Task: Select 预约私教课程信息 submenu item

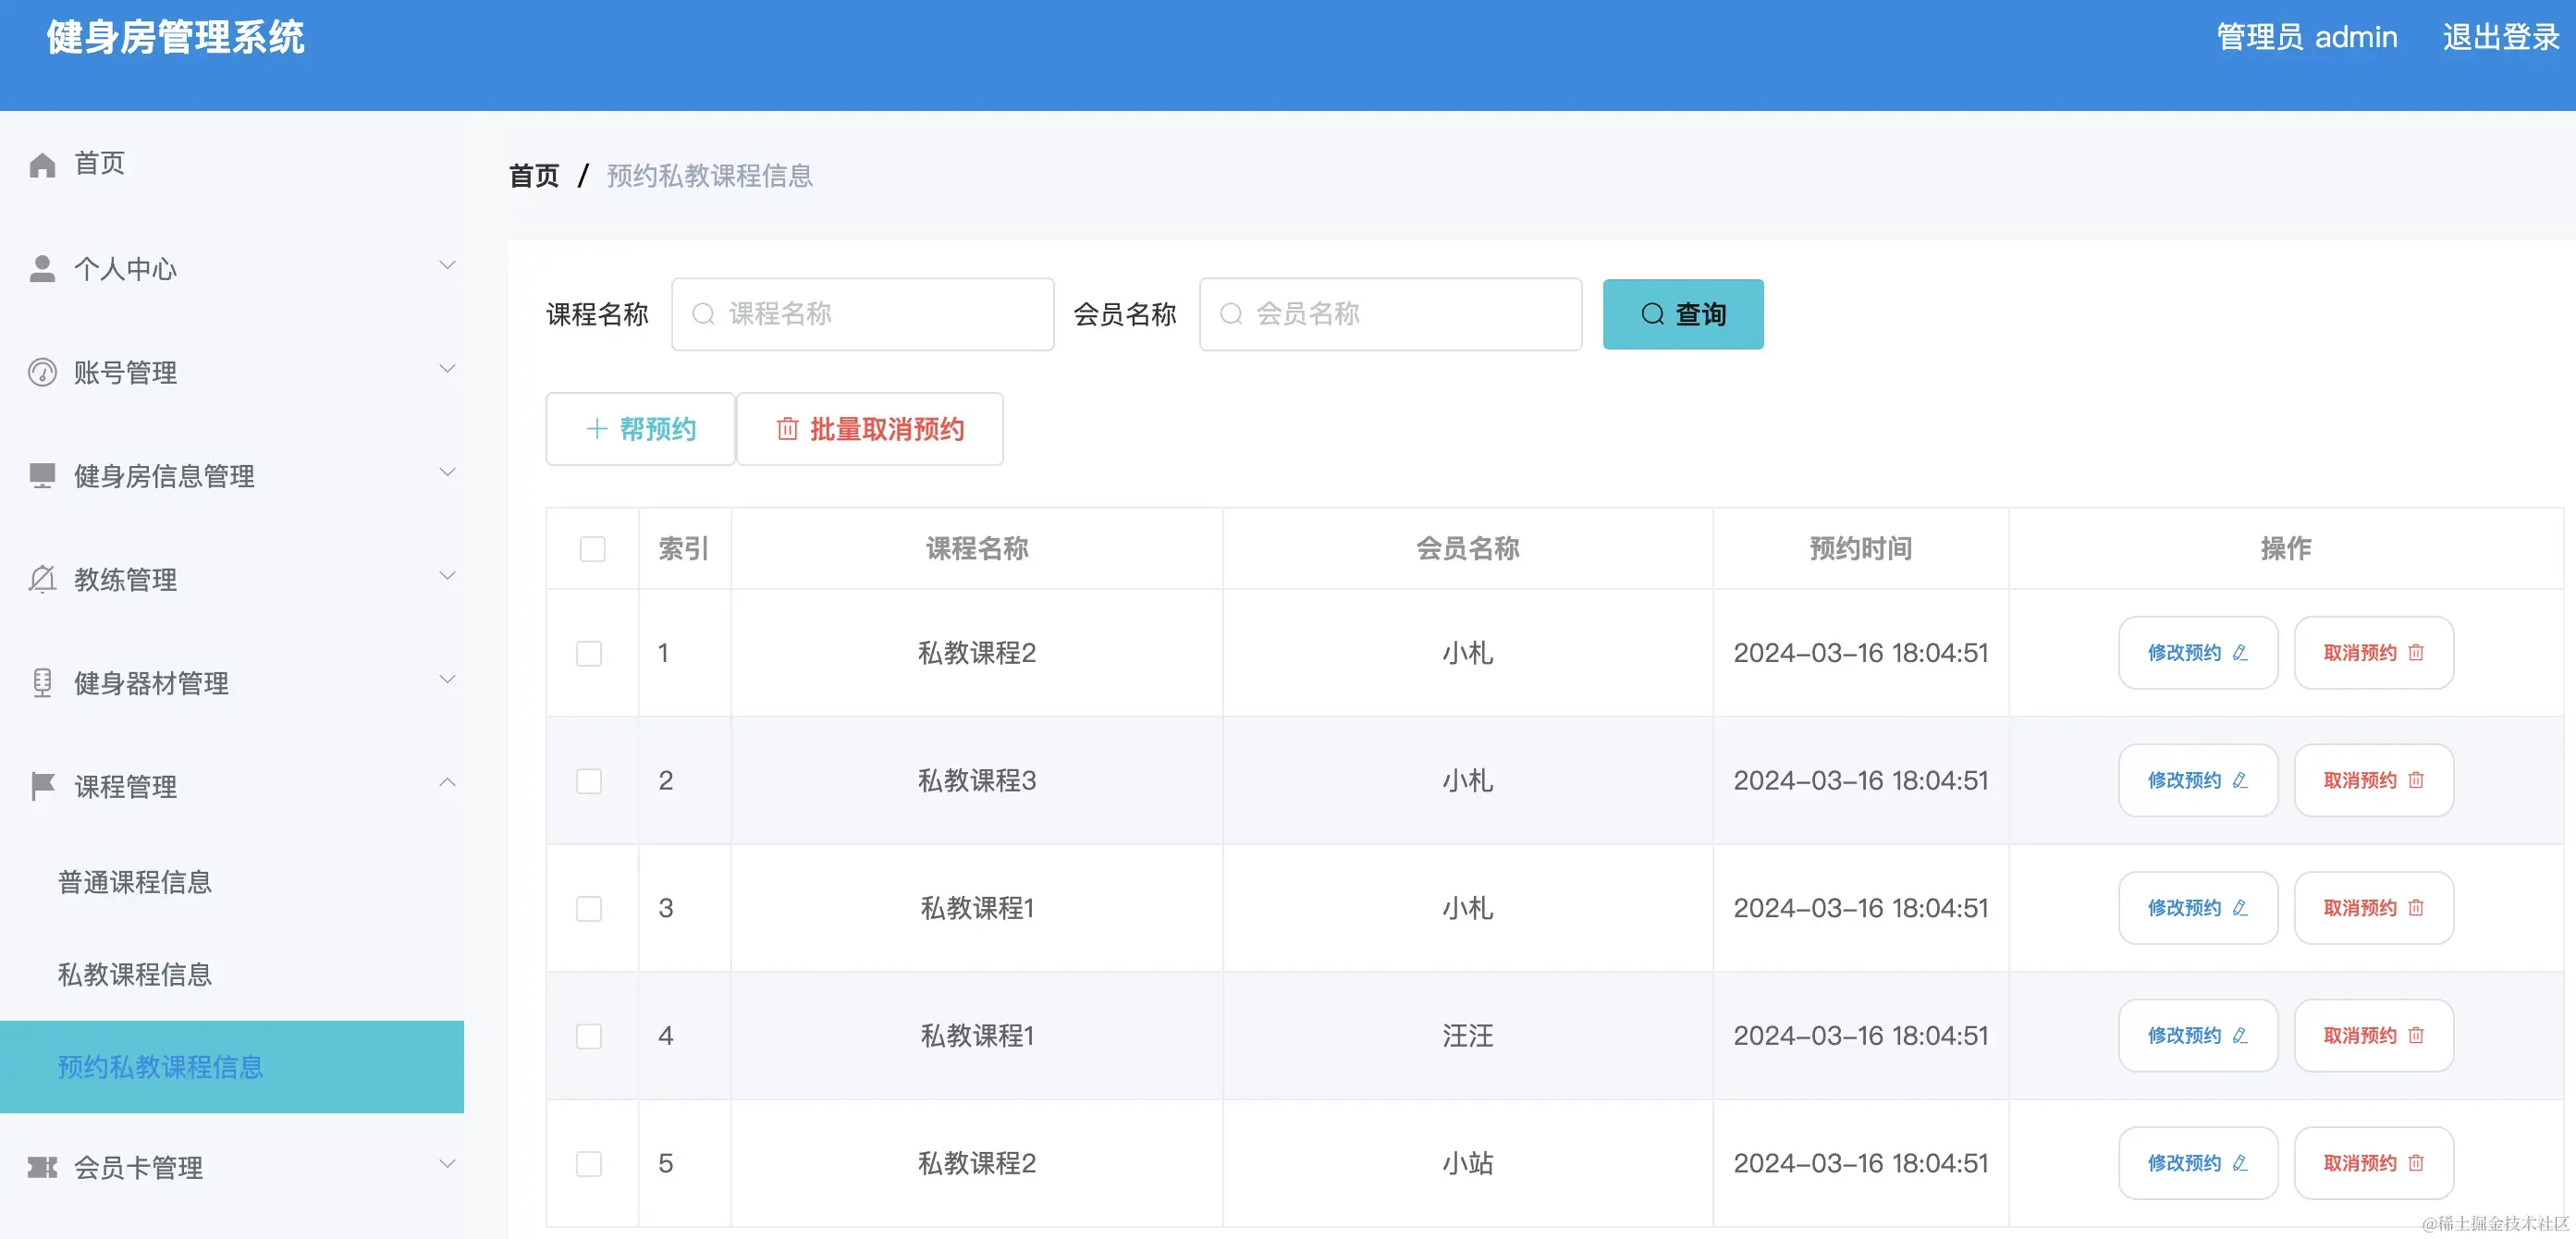Action: [x=232, y=1067]
